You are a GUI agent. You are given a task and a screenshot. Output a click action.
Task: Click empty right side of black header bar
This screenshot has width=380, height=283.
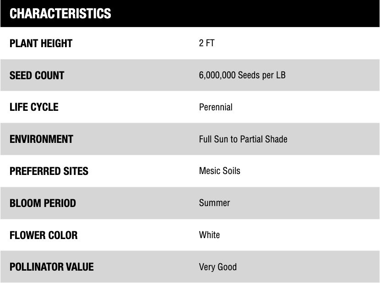click(256, 13)
